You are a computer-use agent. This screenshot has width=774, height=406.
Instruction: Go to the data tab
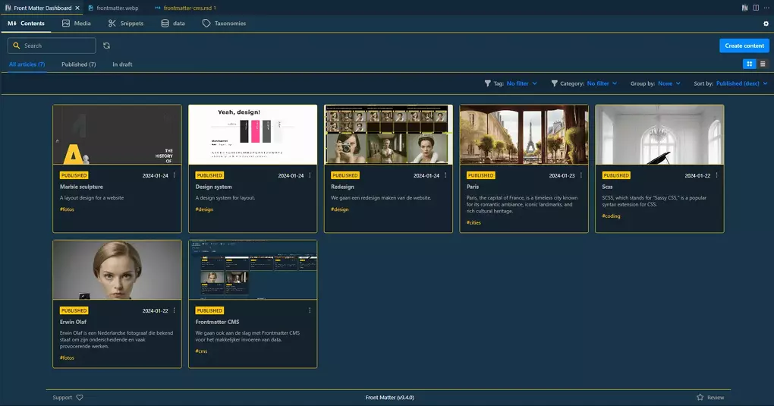[x=173, y=24]
